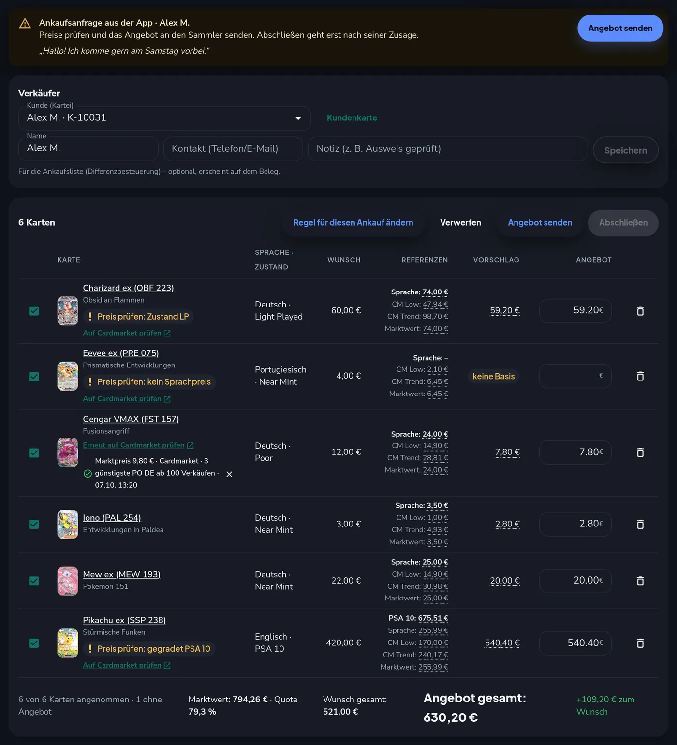Viewport: 677px width, 745px height.
Task: Open the Kundenkarte link
Action: pos(352,118)
